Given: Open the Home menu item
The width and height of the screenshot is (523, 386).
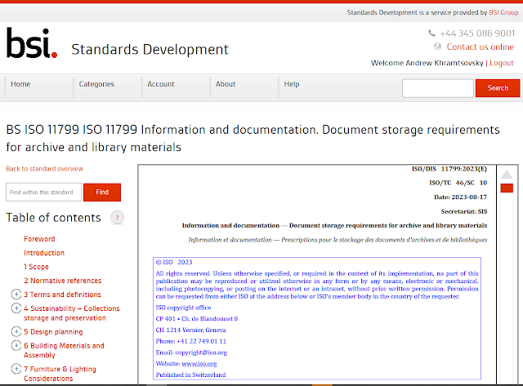Looking at the screenshot, I should click(x=20, y=84).
